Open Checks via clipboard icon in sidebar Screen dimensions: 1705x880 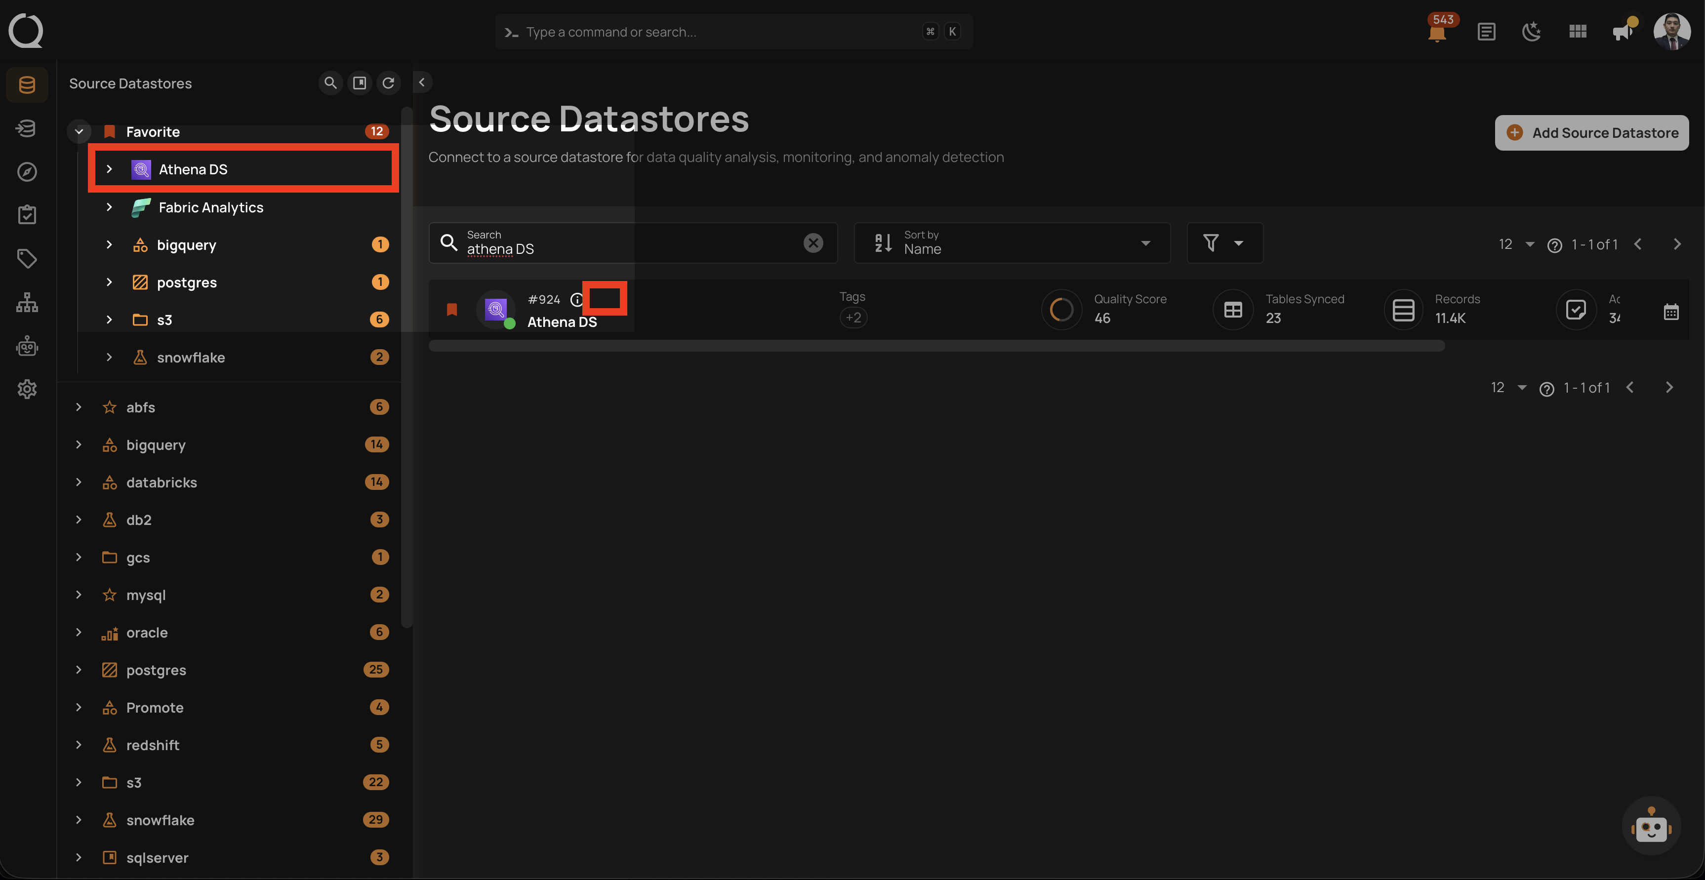click(27, 214)
